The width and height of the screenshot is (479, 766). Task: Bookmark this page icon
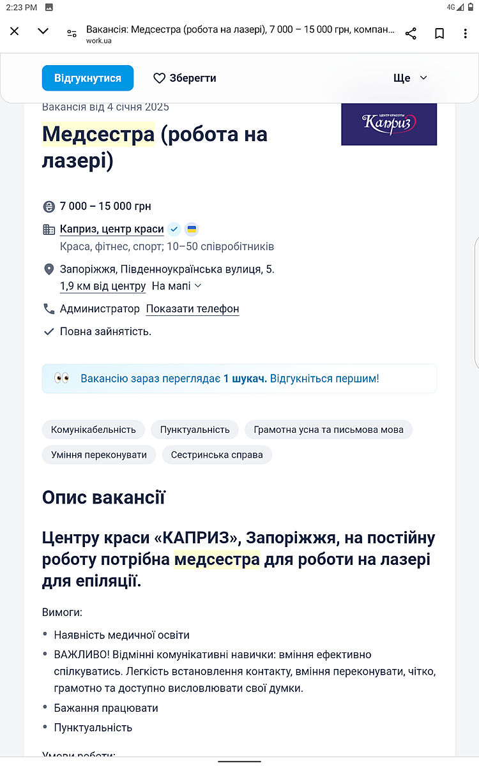(439, 33)
